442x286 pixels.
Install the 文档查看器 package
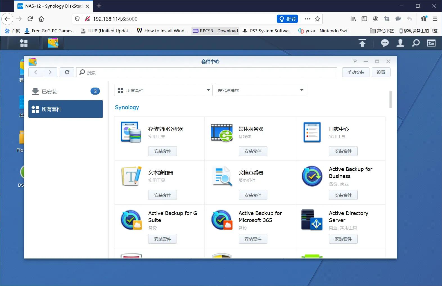(253, 195)
